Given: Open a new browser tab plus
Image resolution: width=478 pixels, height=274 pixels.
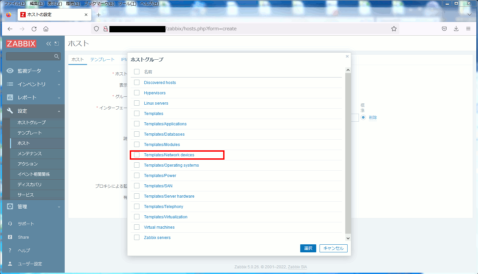Looking at the screenshot, I should pyautogui.click(x=99, y=15).
